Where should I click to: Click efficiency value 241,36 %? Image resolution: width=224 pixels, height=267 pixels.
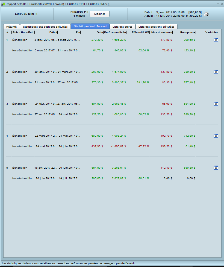[143, 83]
